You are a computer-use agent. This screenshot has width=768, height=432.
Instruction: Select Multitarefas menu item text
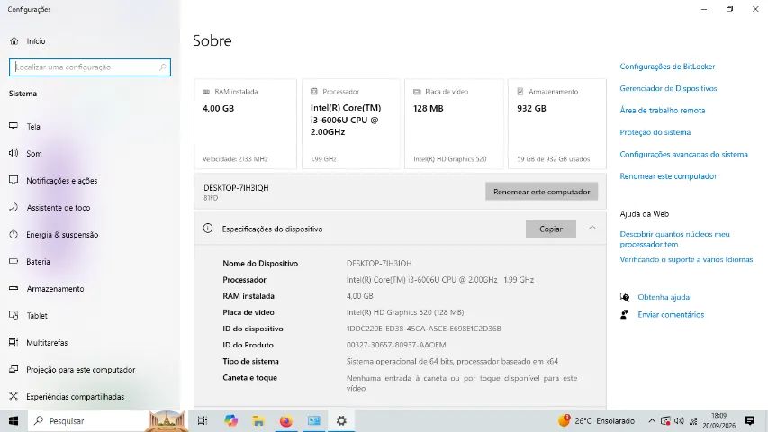(x=47, y=343)
